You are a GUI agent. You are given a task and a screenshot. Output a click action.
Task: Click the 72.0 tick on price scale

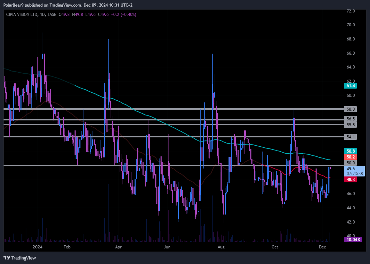(351, 11)
